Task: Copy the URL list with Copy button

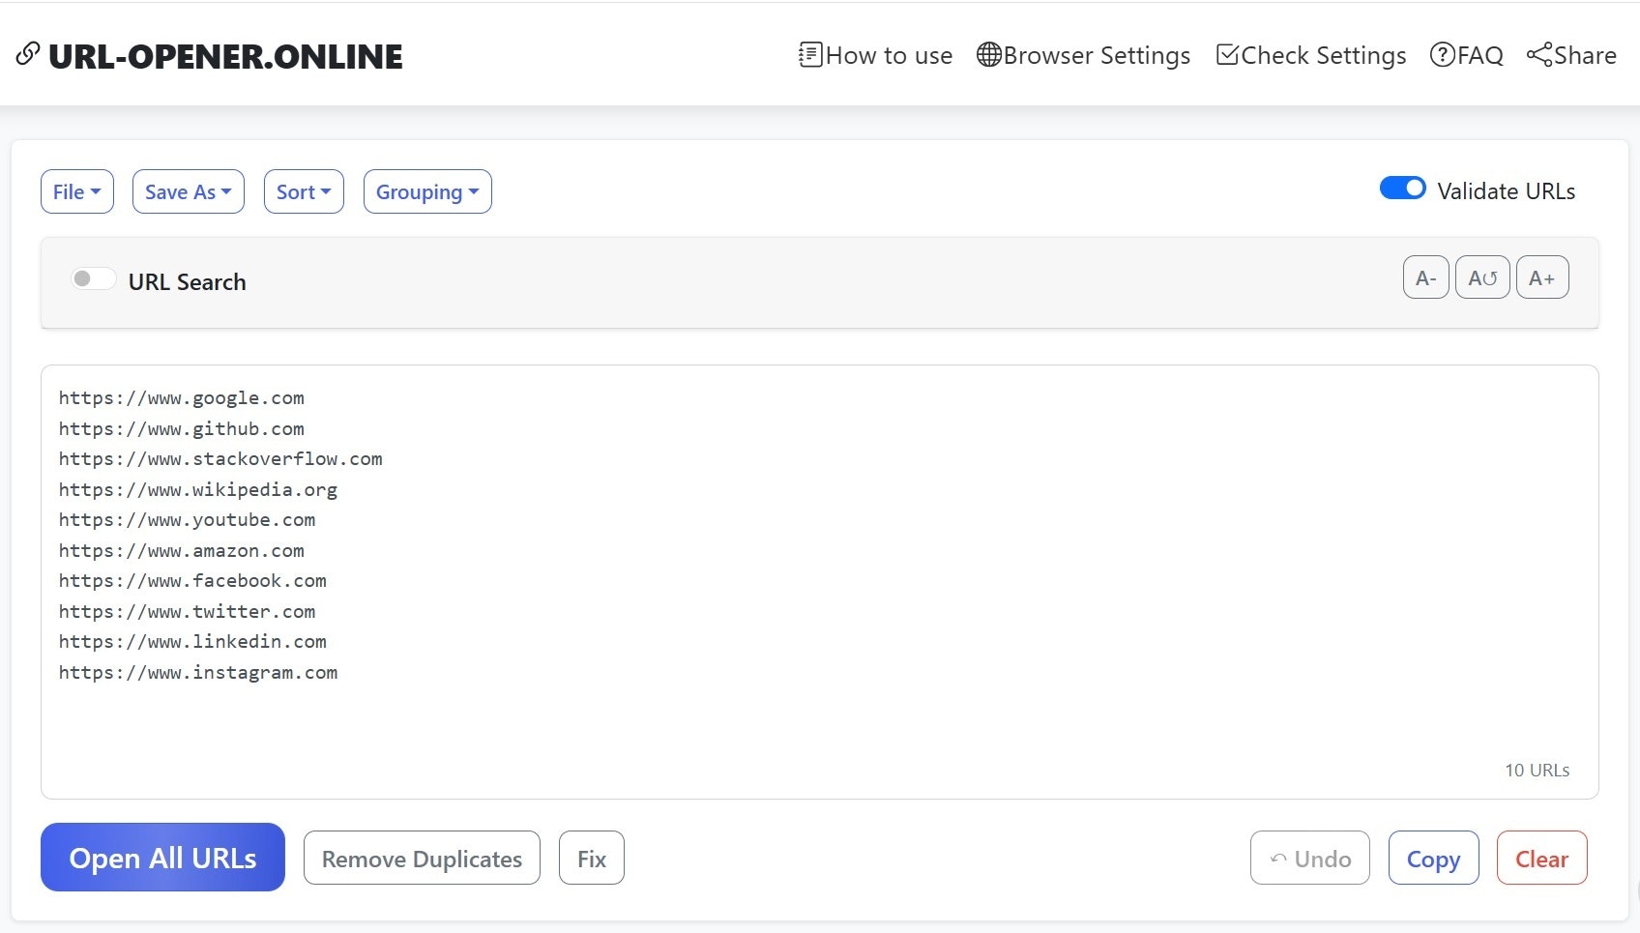Action: [x=1434, y=858]
